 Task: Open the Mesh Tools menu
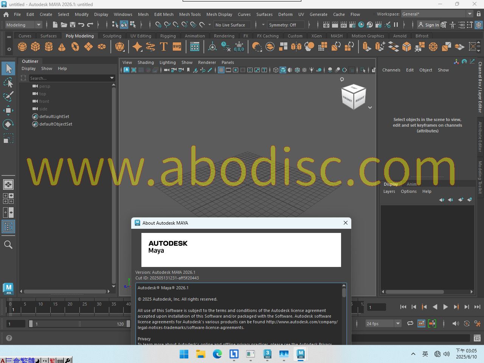190,14
